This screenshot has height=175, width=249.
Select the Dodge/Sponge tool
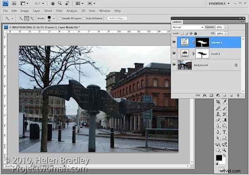tap(224, 126)
